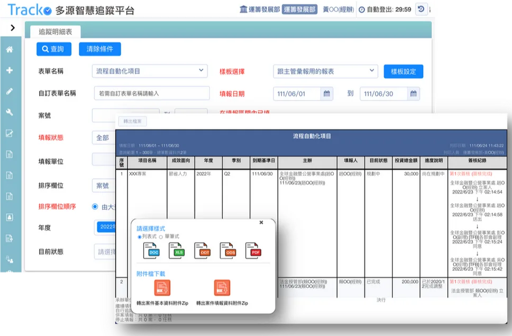Choose the ODT export format icon

[x=203, y=251]
